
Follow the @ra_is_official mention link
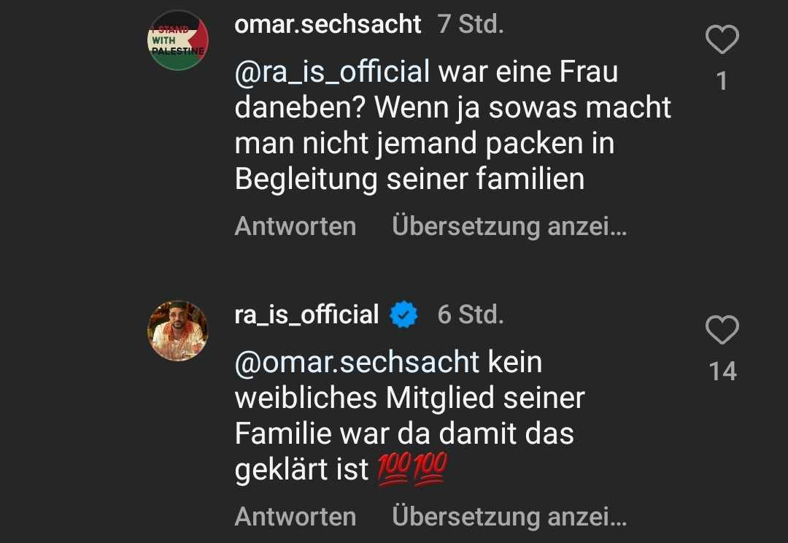tap(332, 72)
